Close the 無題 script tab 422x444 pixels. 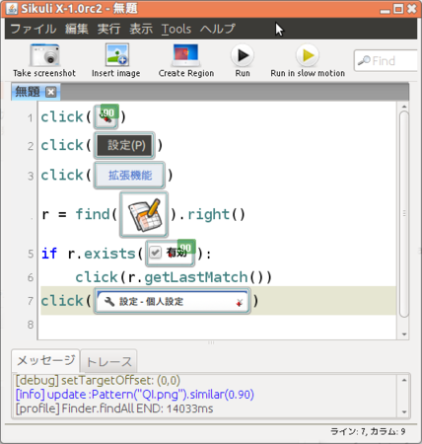(x=50, y=92)
